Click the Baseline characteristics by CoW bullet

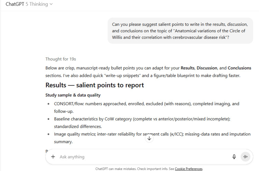(142, 123)
